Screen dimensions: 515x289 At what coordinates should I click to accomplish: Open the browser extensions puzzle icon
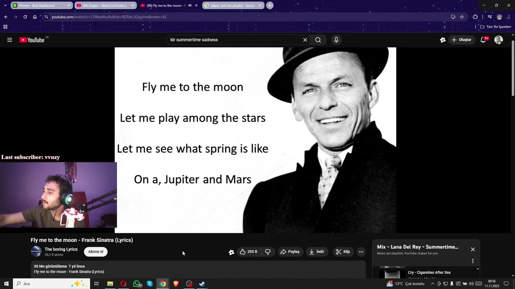point(475,17)
